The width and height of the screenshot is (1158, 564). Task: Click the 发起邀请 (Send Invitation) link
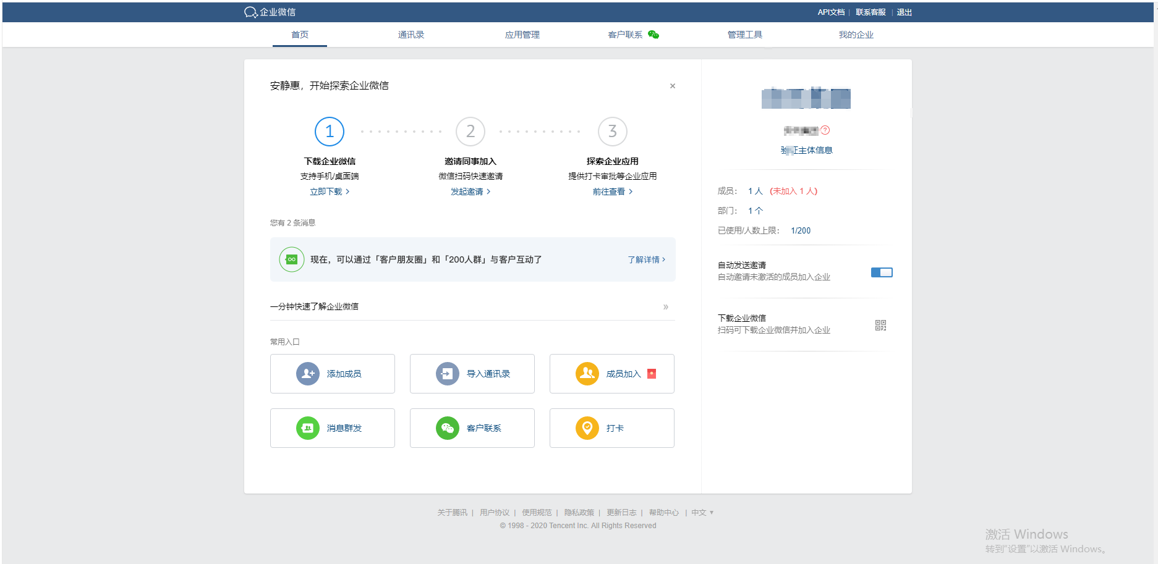pos(470,192)
